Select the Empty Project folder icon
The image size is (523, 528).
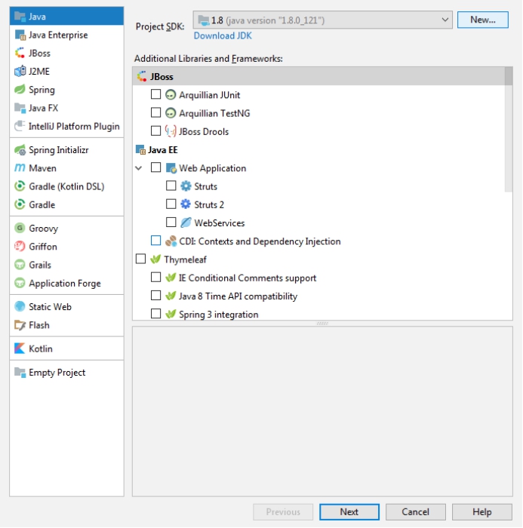(20, 372)
